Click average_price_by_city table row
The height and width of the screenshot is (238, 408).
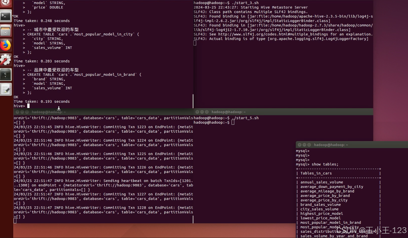pyautogui.click(x=324, y=200)
